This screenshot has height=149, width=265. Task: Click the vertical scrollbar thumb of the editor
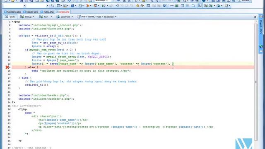256,82
